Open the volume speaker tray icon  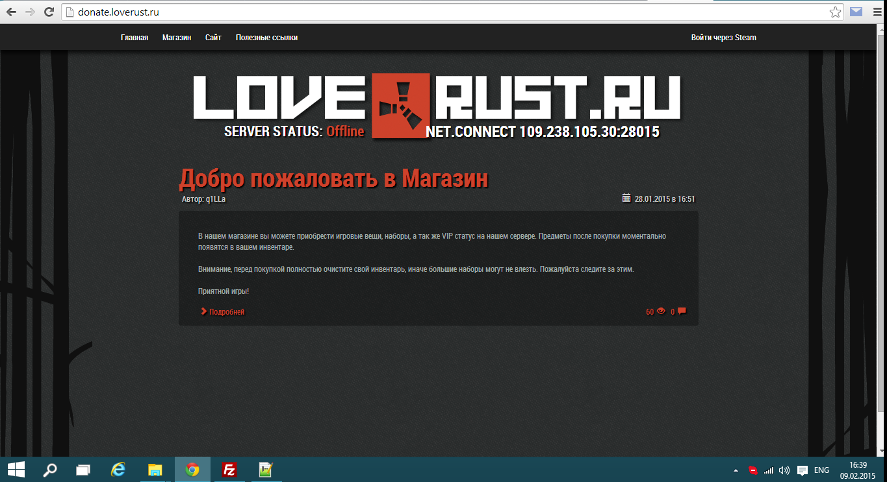(784, 470)
